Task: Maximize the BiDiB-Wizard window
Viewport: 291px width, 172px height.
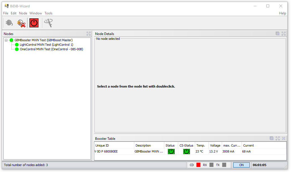Action: tap(268, 6)
